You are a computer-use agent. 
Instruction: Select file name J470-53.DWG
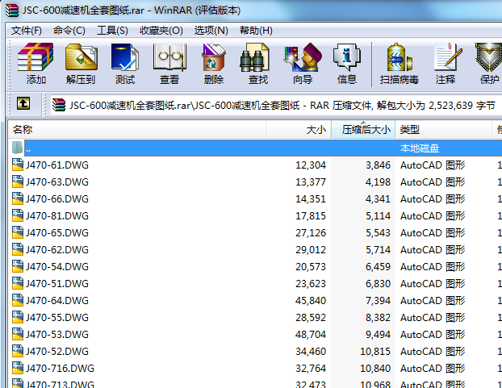pyautogui.click(x=57, y=334)
